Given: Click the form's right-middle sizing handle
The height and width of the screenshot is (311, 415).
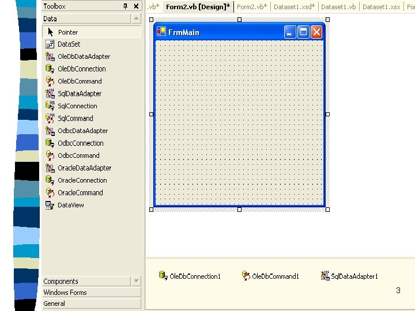Looking at the screenshot, I should [327, 114].
